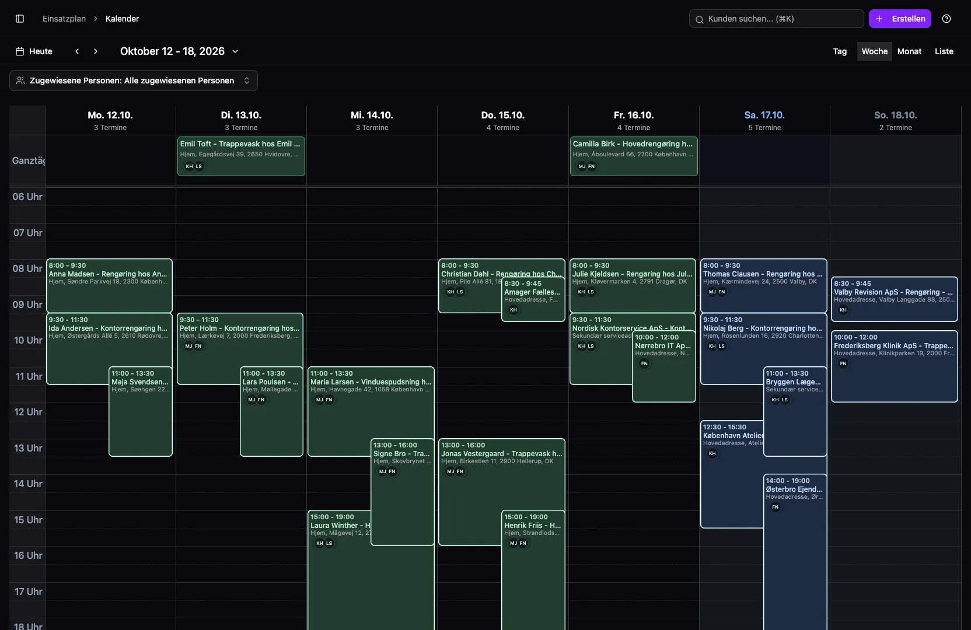Select the Sa. 17.10. day header
Viewport: 971px width, 630px height.
pos(764,120)
